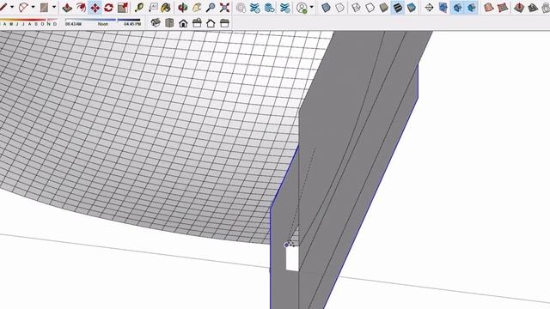The width and height of the screenshot is (550, 309).
Task: Select the Arc tool
Action: point(23,7)
